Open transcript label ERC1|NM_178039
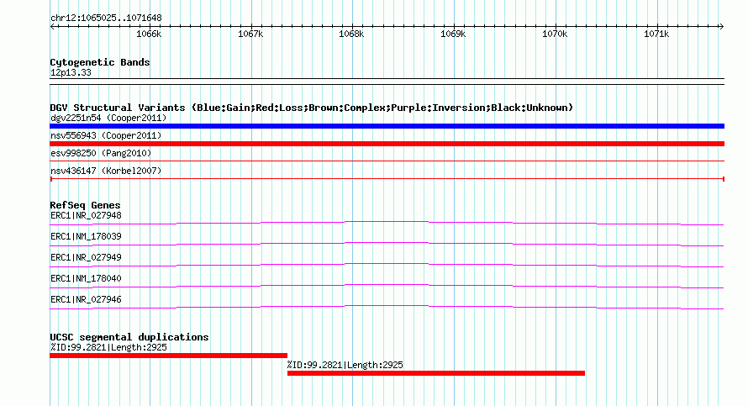 point(86,237)
